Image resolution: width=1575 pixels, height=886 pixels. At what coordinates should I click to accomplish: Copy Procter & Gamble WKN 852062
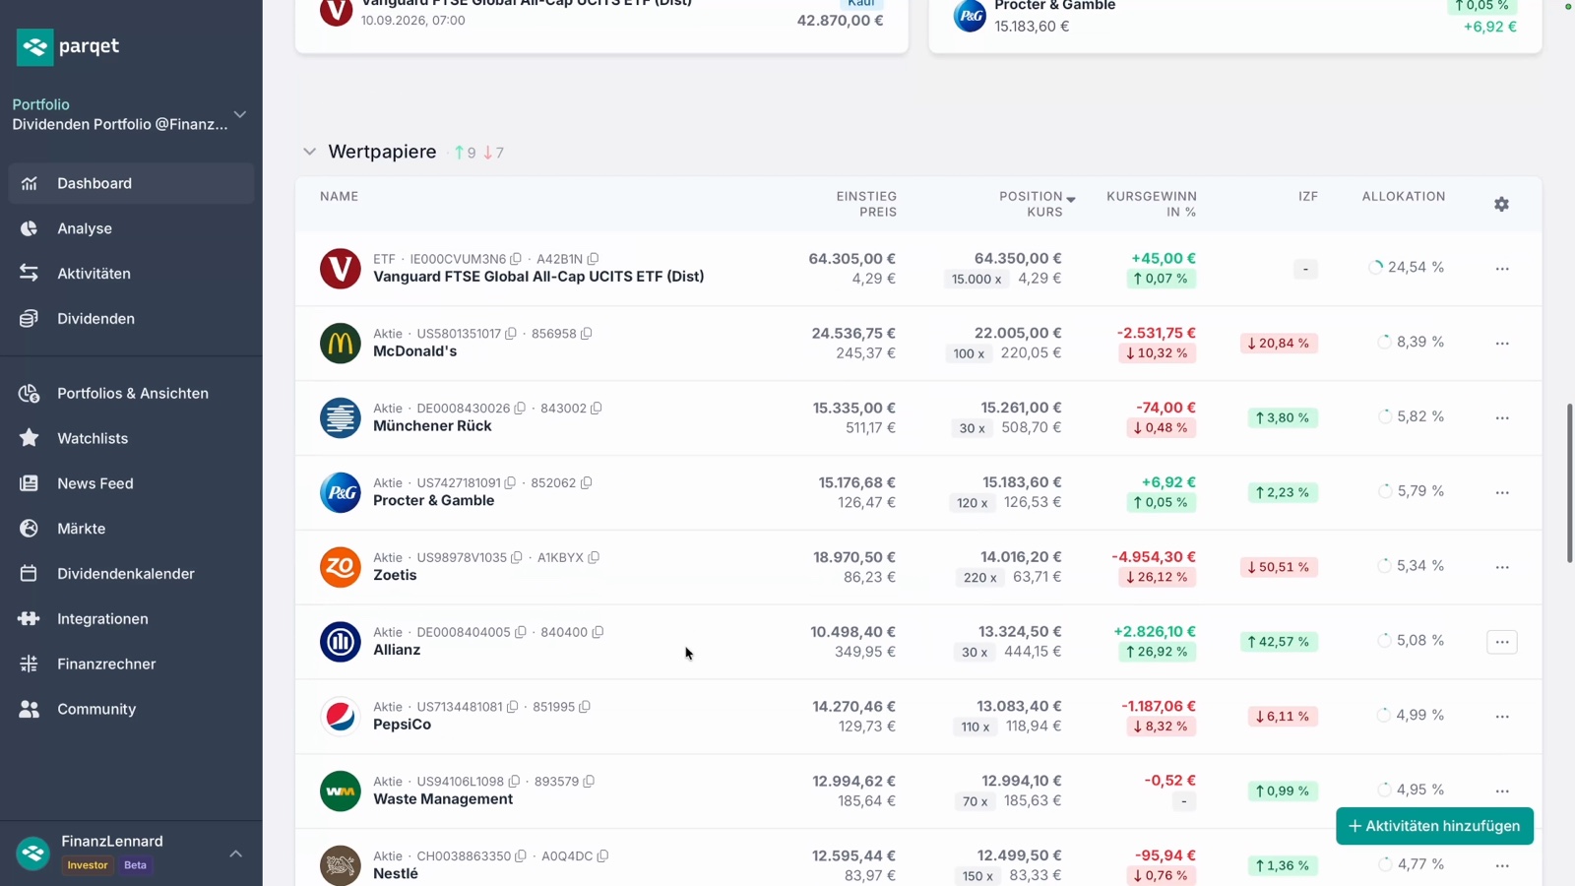click(x=586, y=483)
